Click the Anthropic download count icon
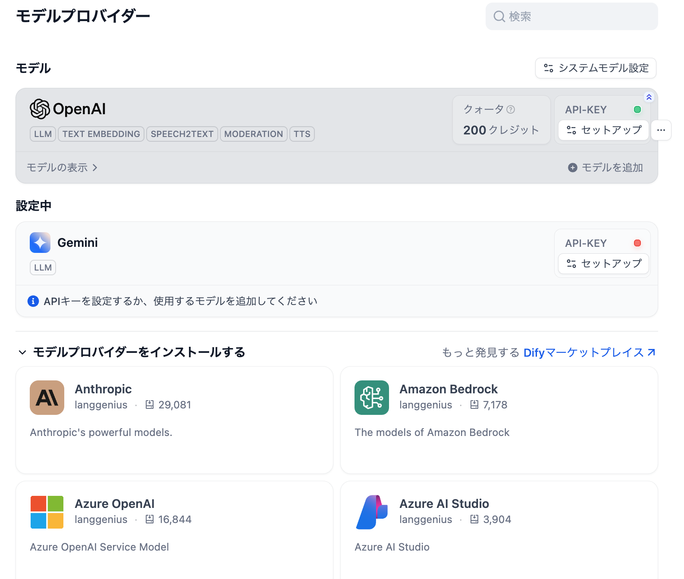 [150, 405]
